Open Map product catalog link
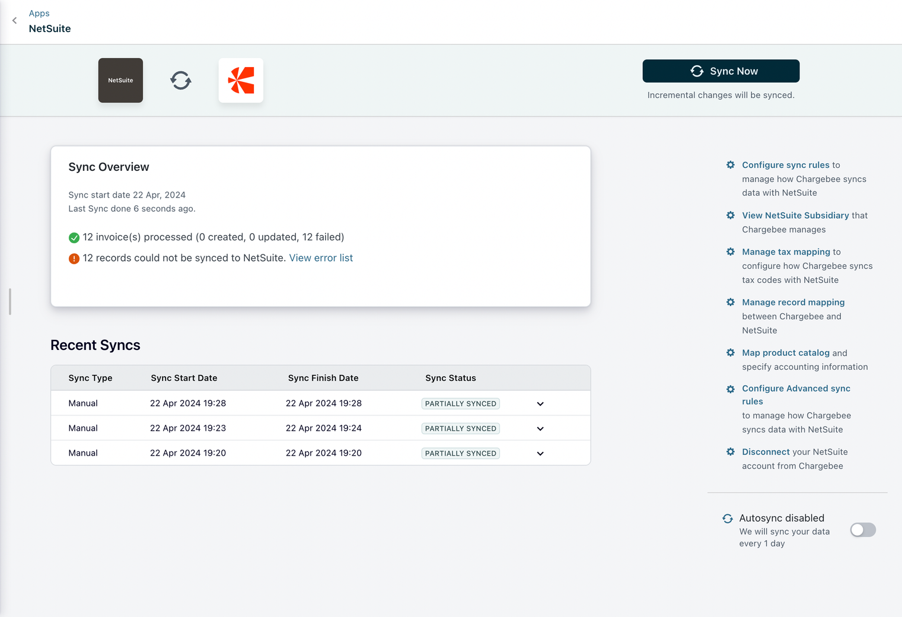Image resolution: width=902 pixels, height=617 pixels. [x=785, y=352]
